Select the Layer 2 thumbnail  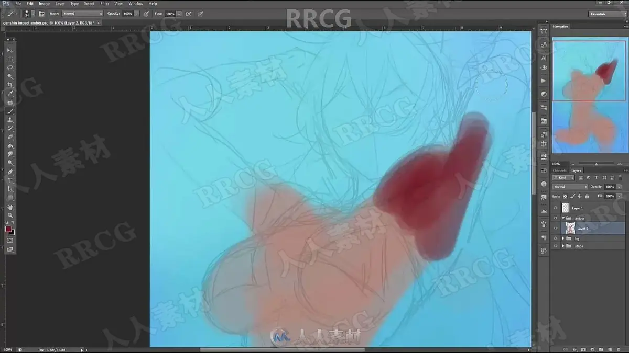pyautogui.click(x=570, y=228)
